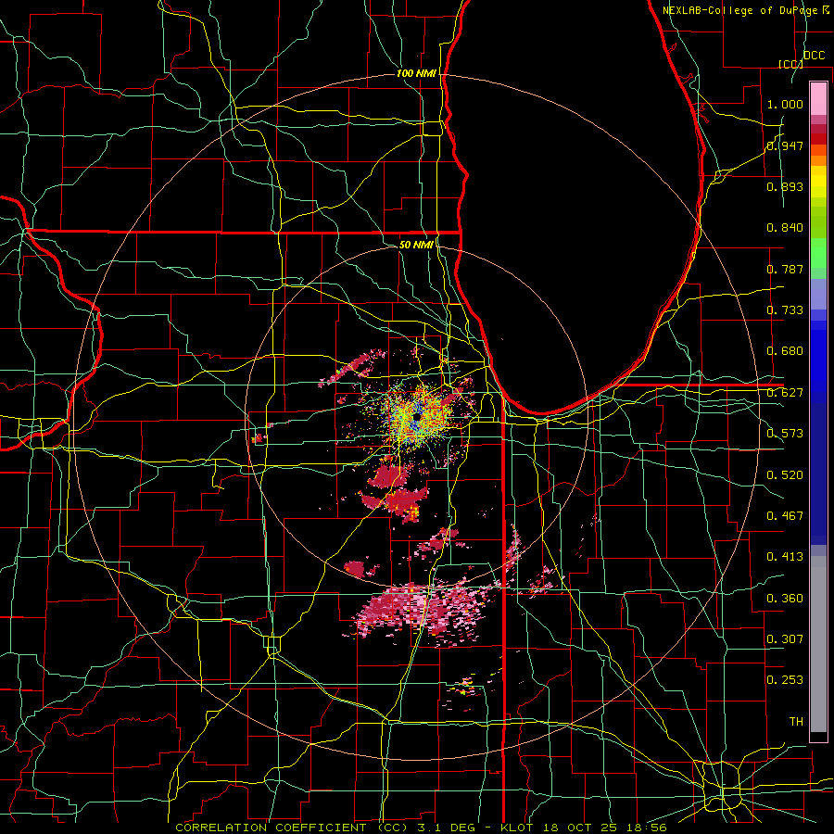Screen dimensions: 834x834
Task: Pick the light pink segment at the top of the color bar
Action: point(818,98)
